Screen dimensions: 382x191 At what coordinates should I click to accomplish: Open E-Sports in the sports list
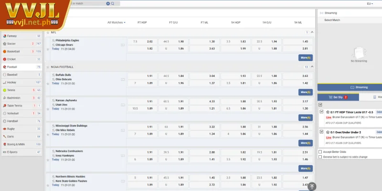[x=21, y=152]
